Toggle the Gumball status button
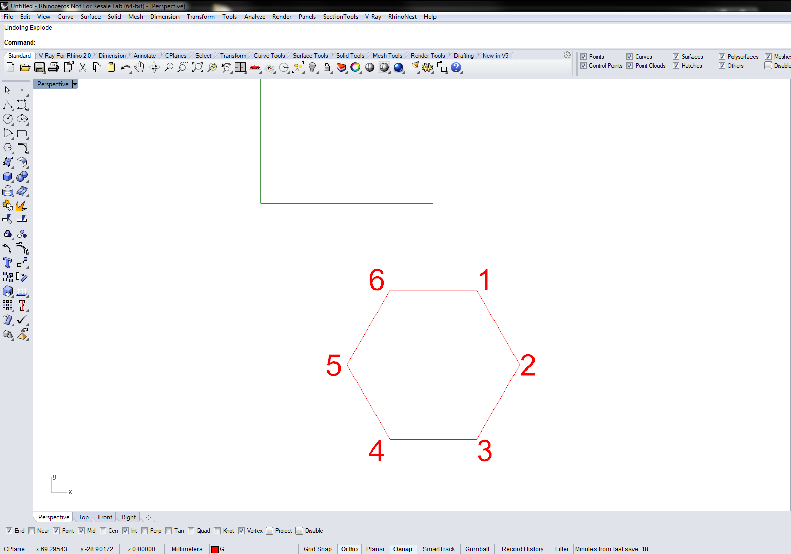The width and height of the screenshot is (791, 554). tap(477, 549)
